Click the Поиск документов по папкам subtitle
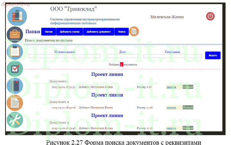The height and width of the screenshot is (145, 231). point(49,40)
